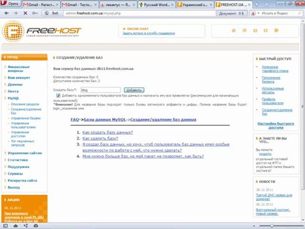The height and width of the screenshot is (229, 305).
Task: Click the FreeHost logo
Action: (41, 31)
